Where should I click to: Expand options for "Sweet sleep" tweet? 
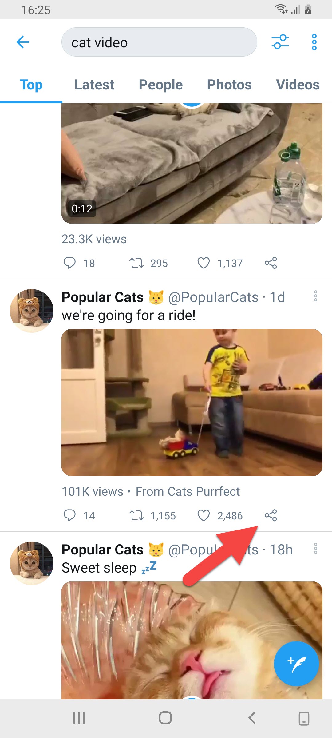coord(315,548)
